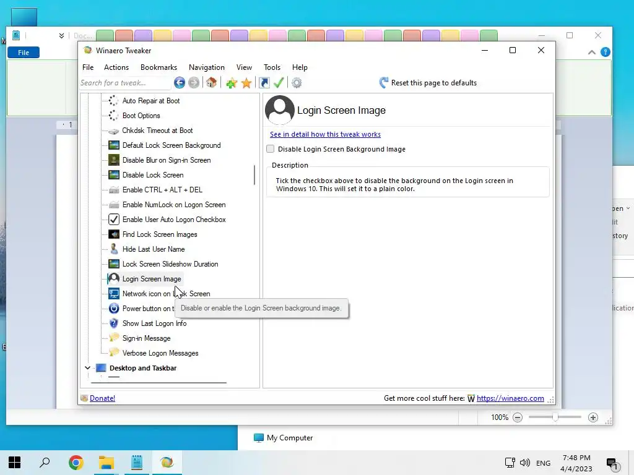Click the grayed Forward arrow in toolbar
634x475 pixels.
coord(194,83)
